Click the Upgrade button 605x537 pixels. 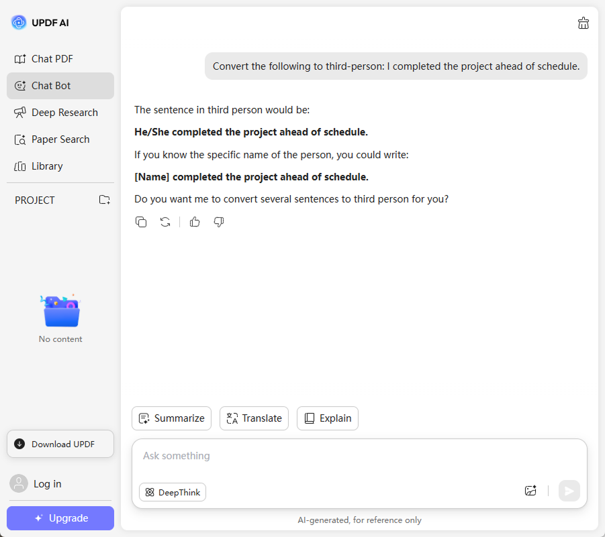click(60, 518)
